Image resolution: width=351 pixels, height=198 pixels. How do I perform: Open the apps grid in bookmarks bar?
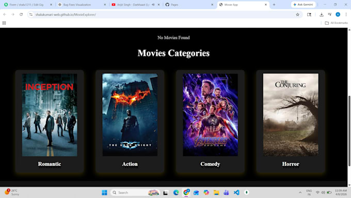4,23
